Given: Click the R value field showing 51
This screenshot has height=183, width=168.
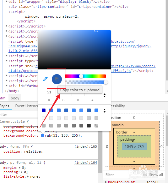Looking at the screenshot, I should (x=49, y=92).
